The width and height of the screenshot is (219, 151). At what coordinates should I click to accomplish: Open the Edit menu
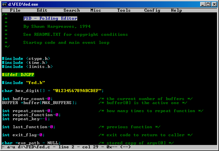click(x=42, y=10)
